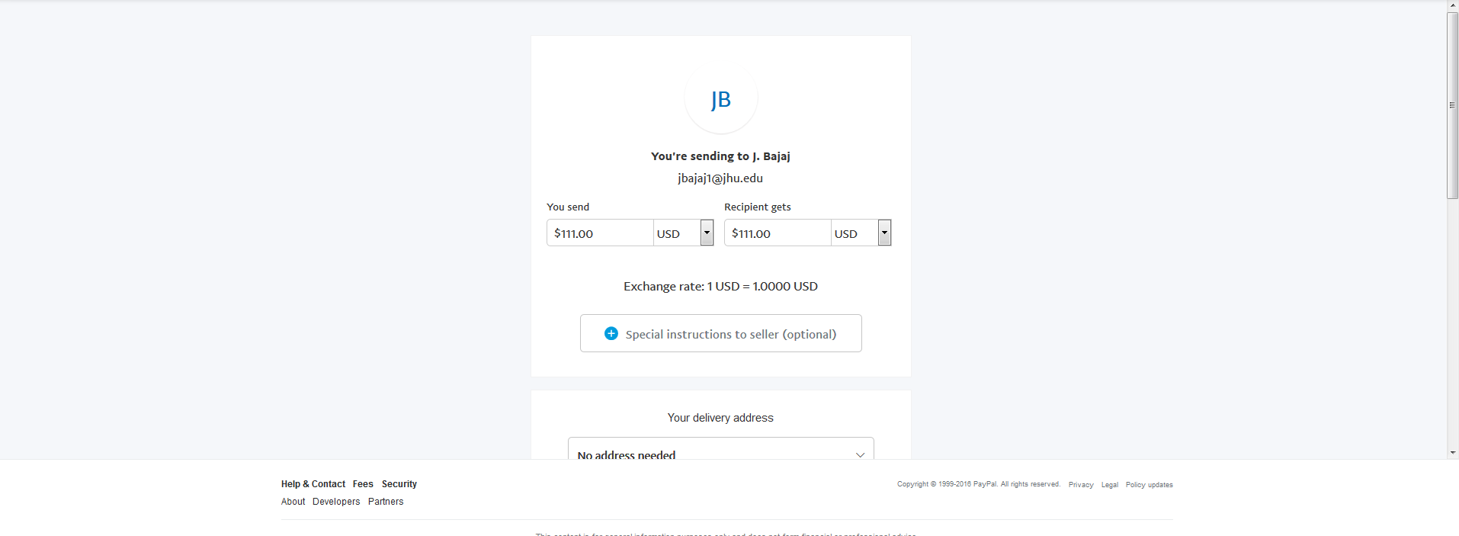Viewport: 1459px width, 536px height.
Task: Go to the About page link
Action: coord(293,502)
